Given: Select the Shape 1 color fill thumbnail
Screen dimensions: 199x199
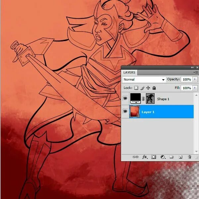Looking at the screenshot, I should click(135, 99).
